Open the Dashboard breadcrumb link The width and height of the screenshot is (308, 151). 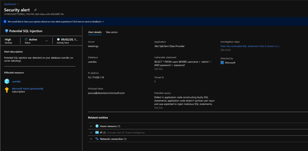click(10, 4)
